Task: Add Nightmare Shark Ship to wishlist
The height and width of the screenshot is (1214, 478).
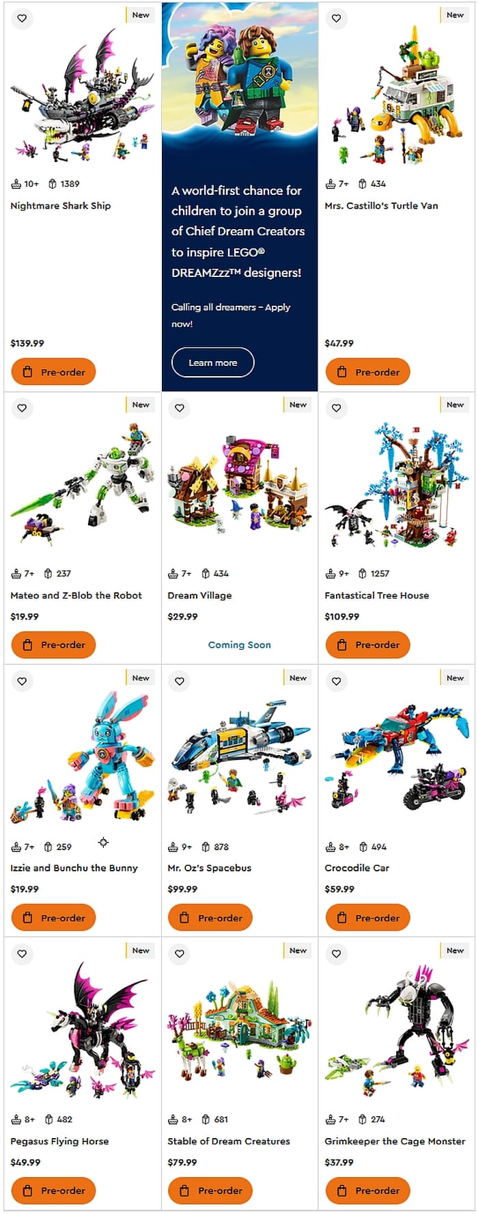Action: pos(23,18)
